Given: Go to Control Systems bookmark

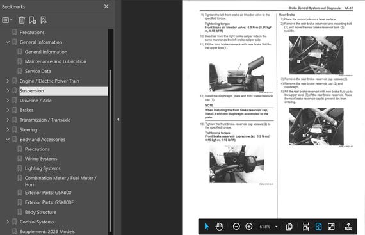Looking at the screenshot, I should 36,222.
